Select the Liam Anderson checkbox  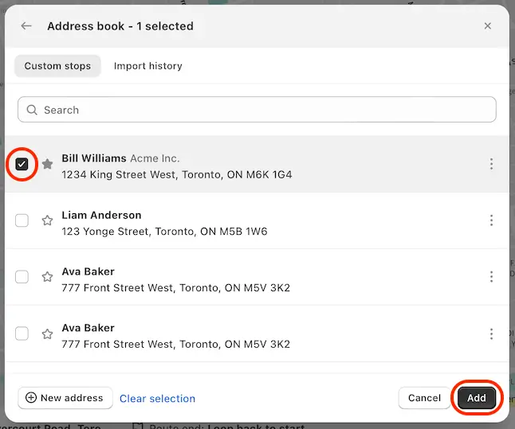(x=22, y=220)
